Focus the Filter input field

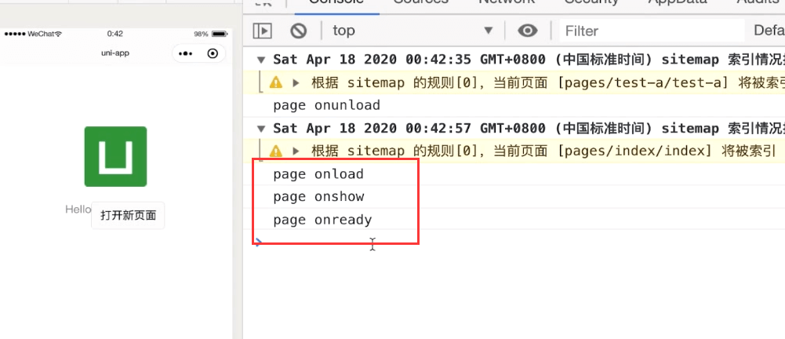(x=652, y=31)
